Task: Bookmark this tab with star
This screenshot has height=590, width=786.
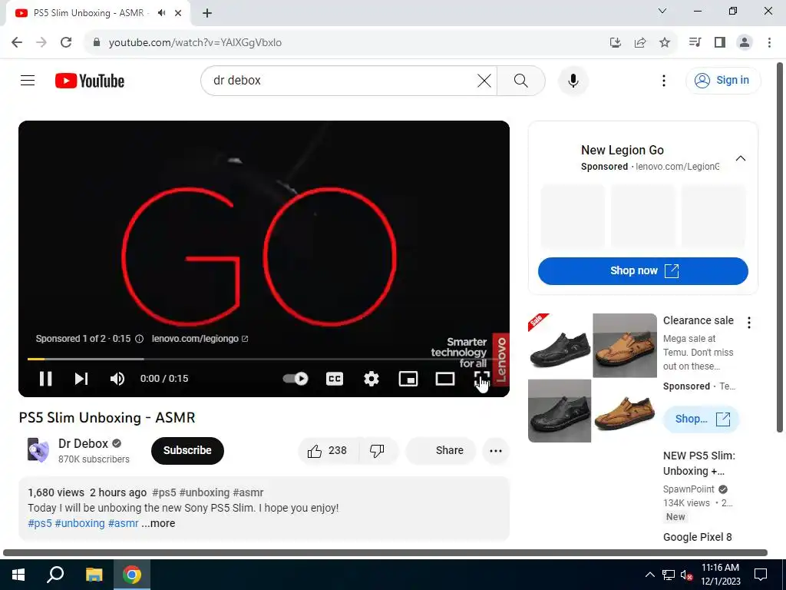Action: [665, 43]
